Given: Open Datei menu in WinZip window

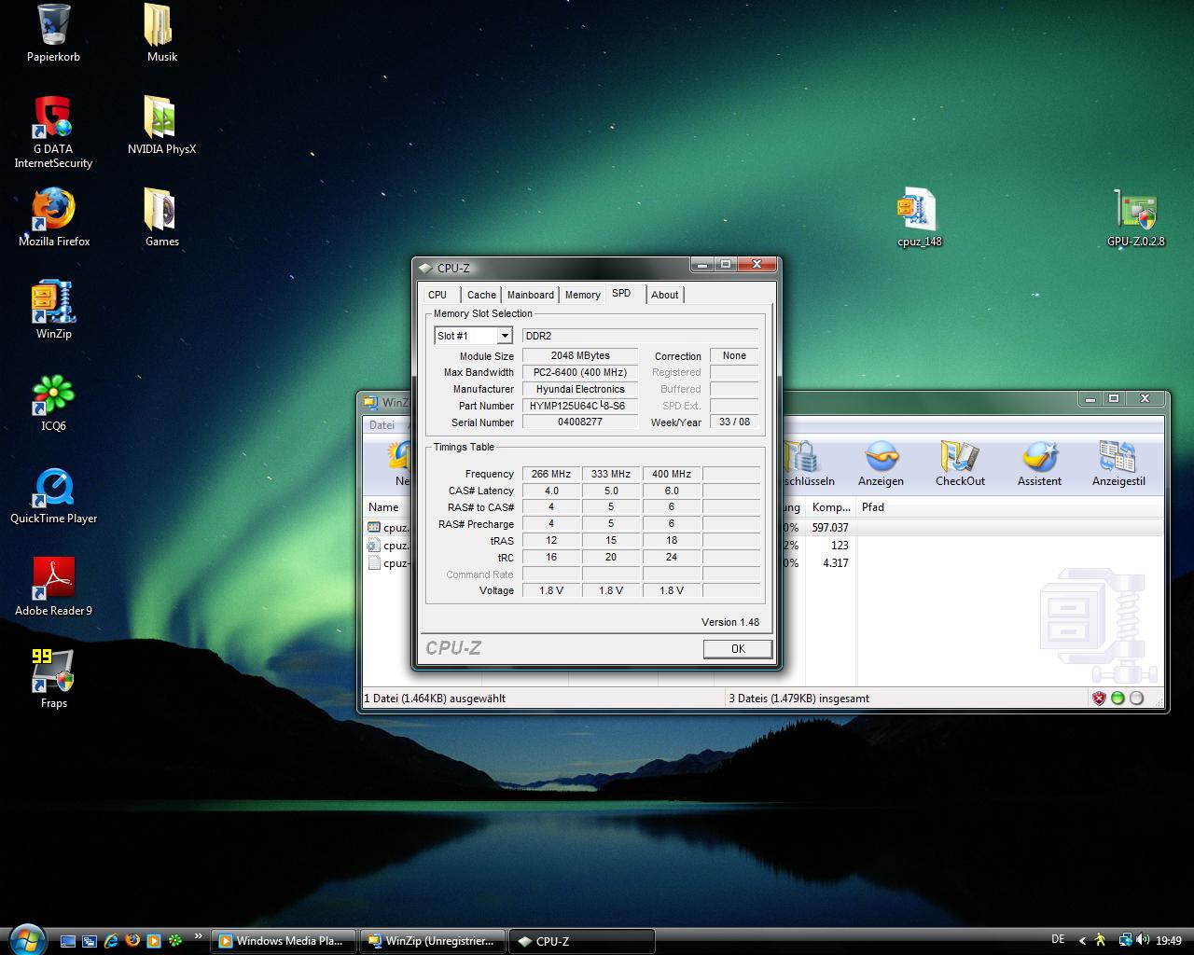Looking at the screenshot, I should (x=382, y=425).
